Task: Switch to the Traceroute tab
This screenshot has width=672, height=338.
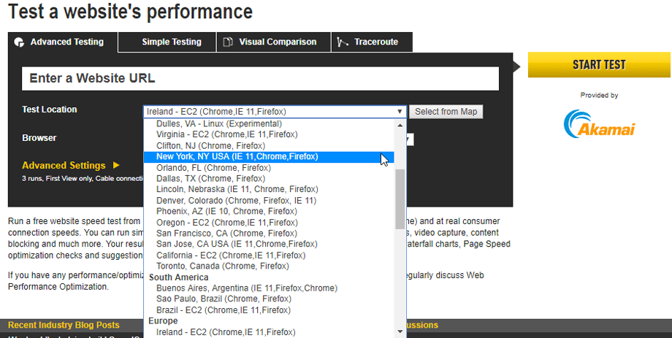Action: coord(375,42)
